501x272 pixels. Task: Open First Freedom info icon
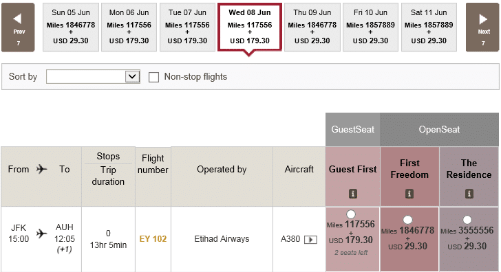pos(409,194)
